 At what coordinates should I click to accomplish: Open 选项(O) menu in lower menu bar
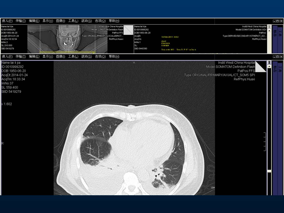(100, 56)
